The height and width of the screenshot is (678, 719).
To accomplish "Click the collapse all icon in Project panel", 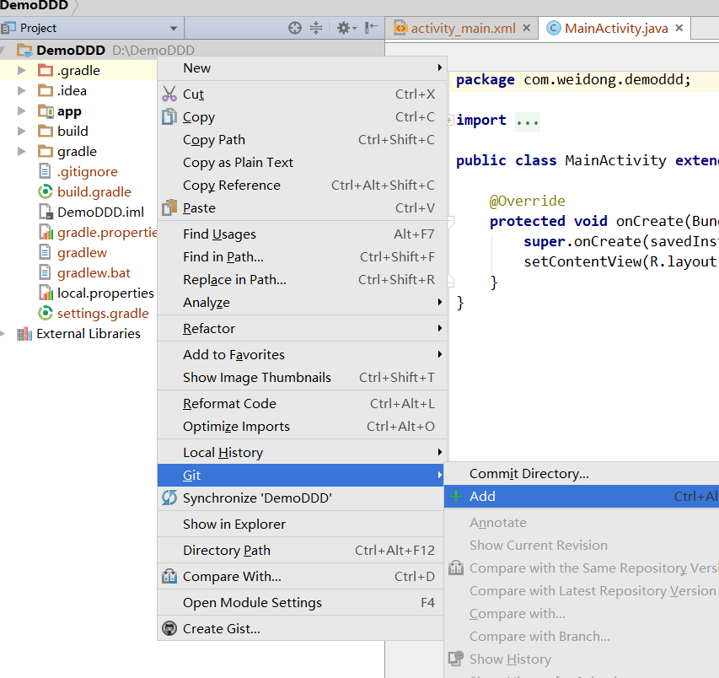I will tap(316, 28).
